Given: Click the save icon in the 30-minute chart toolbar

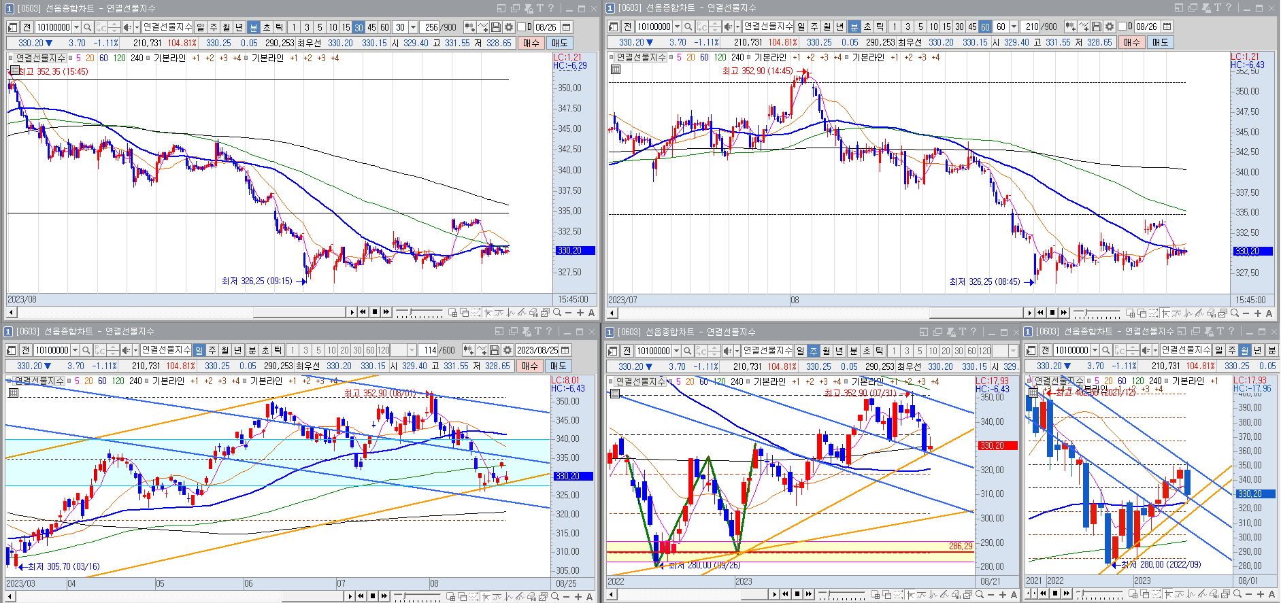Looking at the screenshot, I should point(495,27).
